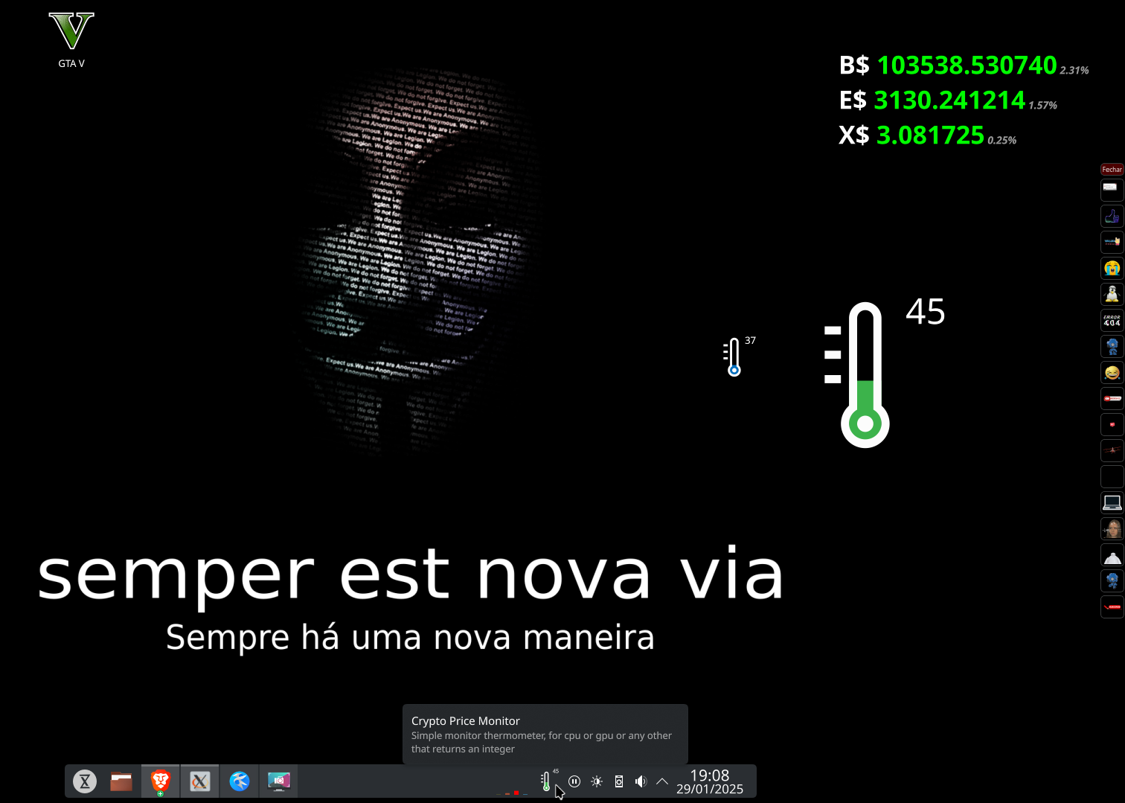Click the date 29/01/2025 in taskbar
Screen dimensions: 1125x803
click(x=710, y=790)
